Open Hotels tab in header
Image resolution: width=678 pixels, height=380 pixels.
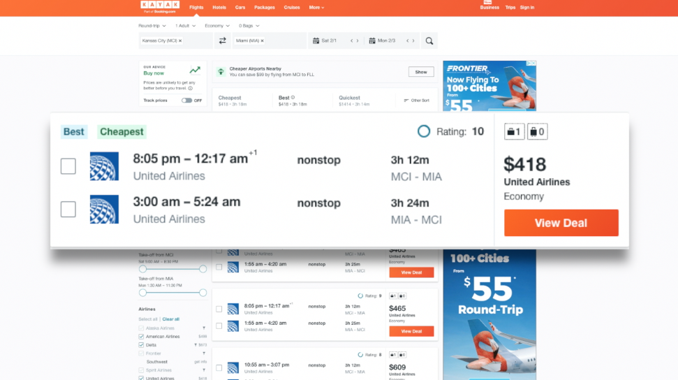pos(219,8)
